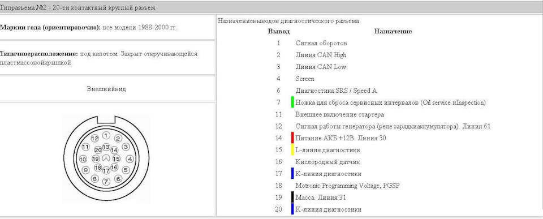Click pin 4 in connector diagram
The width and height of the screenshot is (543, 219).
pyautogui.click(x=130, y=159)
